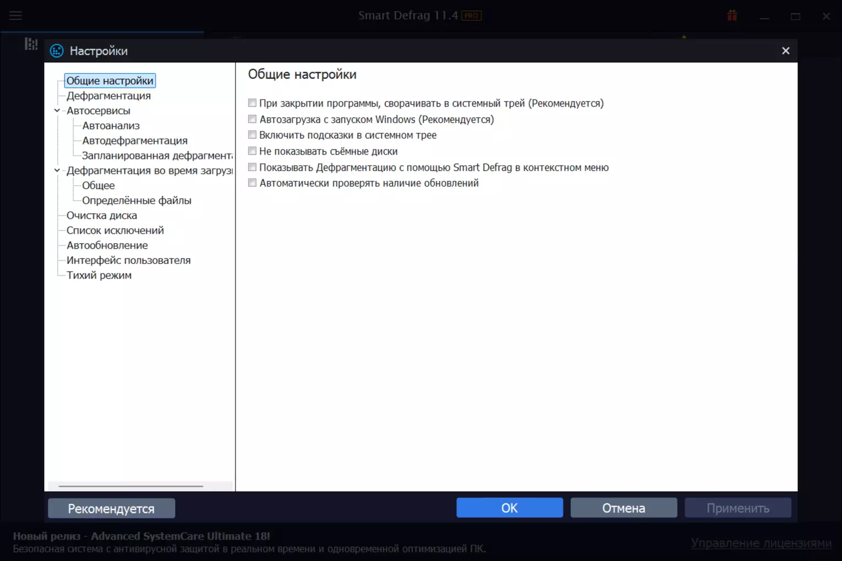Toggle Автозагрузка с запуском Windows checkbox

(252, 119)
